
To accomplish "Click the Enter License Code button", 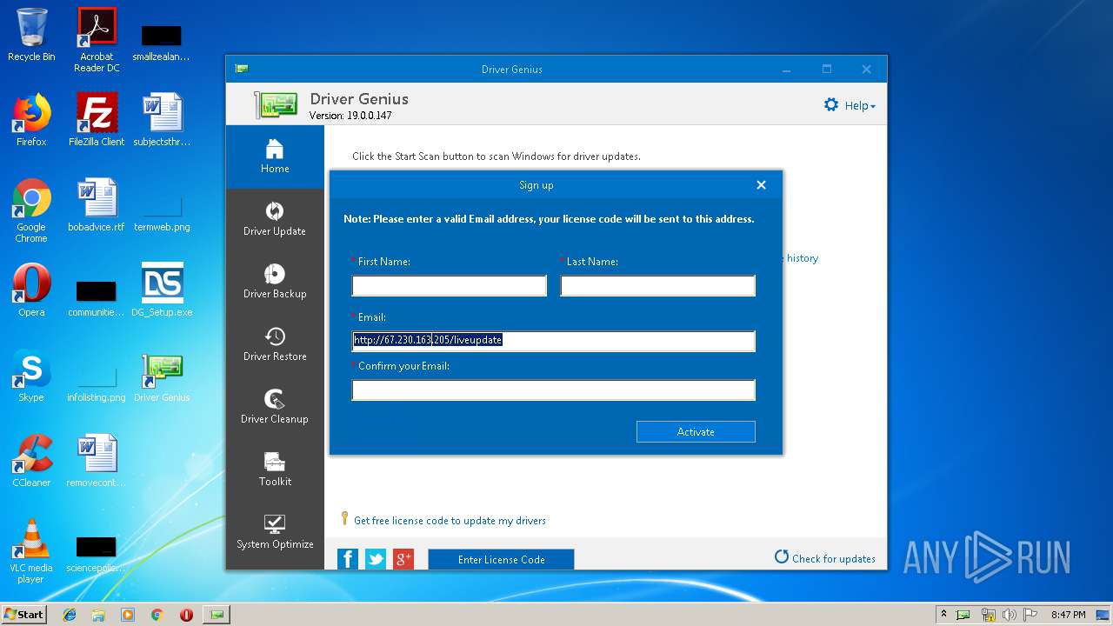I will (501, 560).
